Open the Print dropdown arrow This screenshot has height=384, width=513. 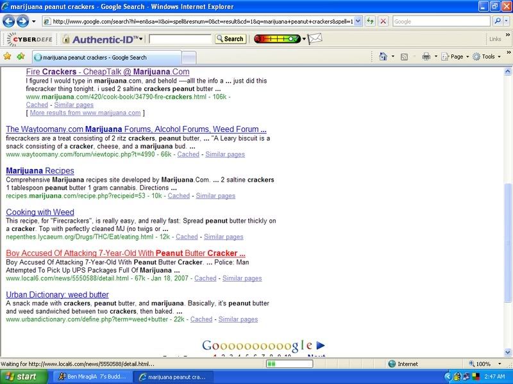pos(436,57)
